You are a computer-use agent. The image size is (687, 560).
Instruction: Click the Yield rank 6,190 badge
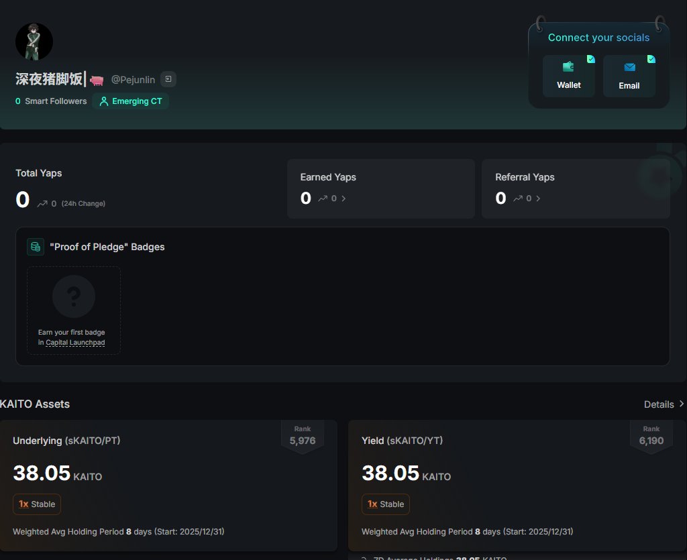[x=651, y=436]
